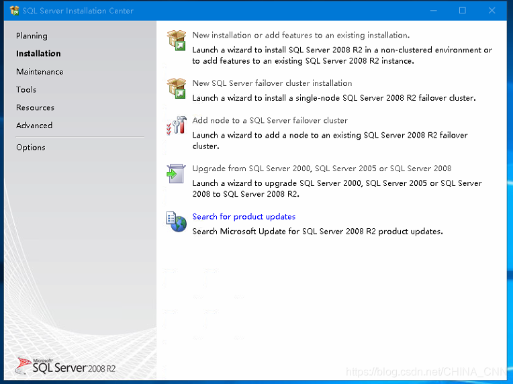Launch new installation or add features link
Screen dimensions: 513x384
[x=301, y=35]
